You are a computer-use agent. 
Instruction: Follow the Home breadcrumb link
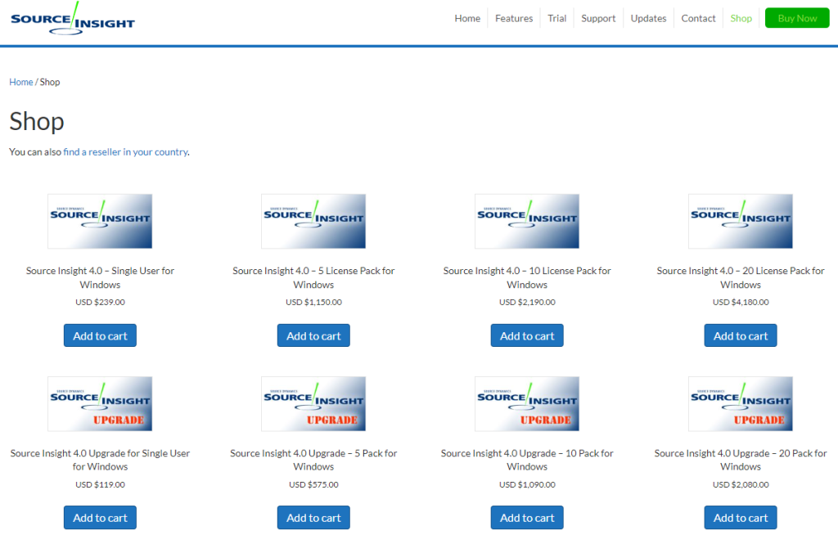coord(20,82)
